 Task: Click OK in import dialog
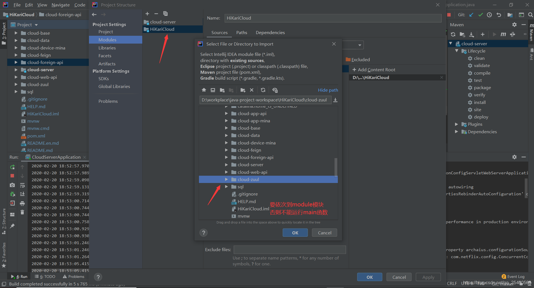point(295,233)
